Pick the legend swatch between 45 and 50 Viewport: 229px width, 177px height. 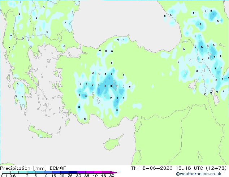click(x=106, y=172)
